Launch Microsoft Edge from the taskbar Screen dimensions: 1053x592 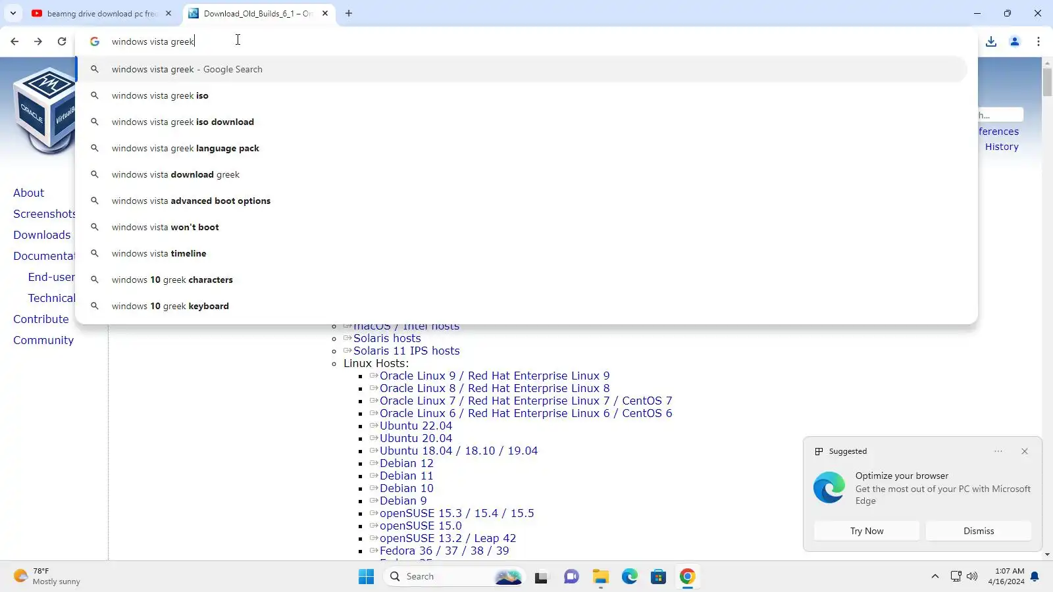(630, 577)
